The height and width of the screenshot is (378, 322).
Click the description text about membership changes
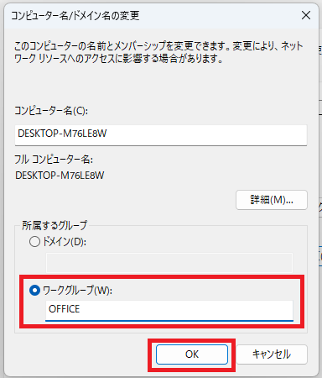[158, 52]
